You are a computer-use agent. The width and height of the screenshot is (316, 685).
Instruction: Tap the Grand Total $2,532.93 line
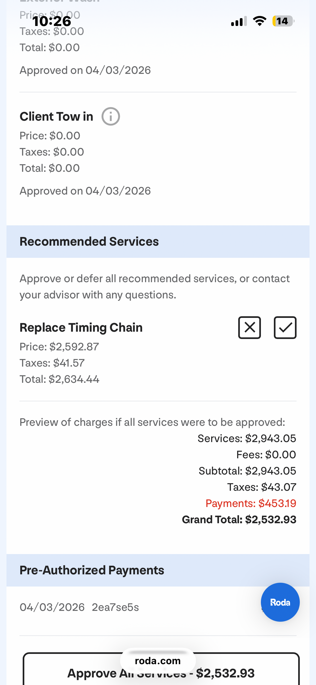pos(239,520)
